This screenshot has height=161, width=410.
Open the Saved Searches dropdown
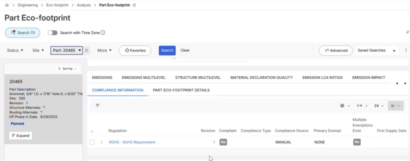point(377,50)
